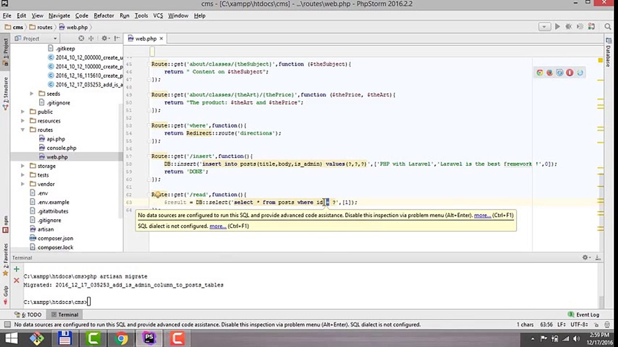618x347 pixels.
Task: Open file in Chrome browser icon
Action: pos(539,73)
